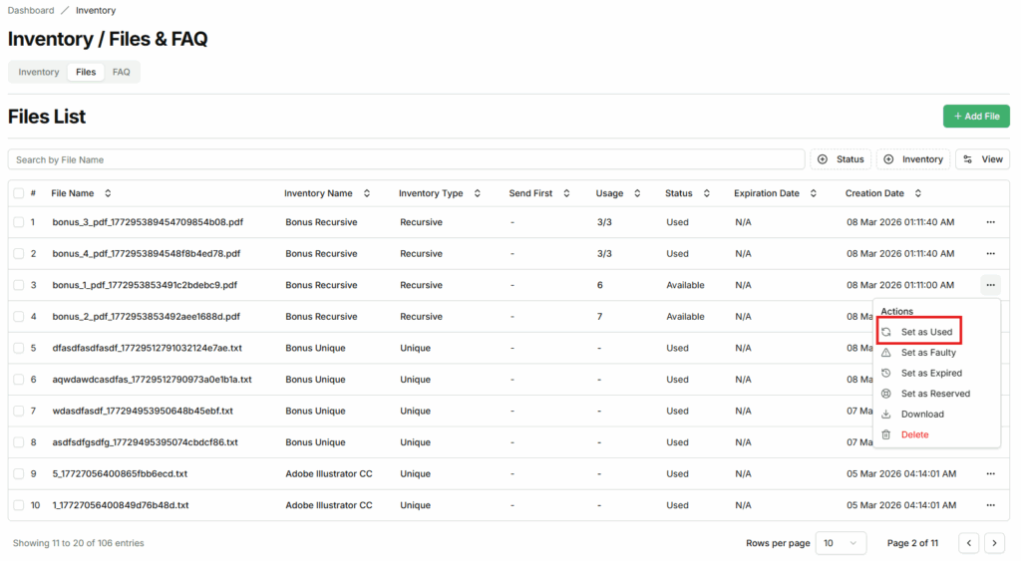Go to previous page arrow
The width and height of the screenshot is (1021, 561).
pos(968,543)
